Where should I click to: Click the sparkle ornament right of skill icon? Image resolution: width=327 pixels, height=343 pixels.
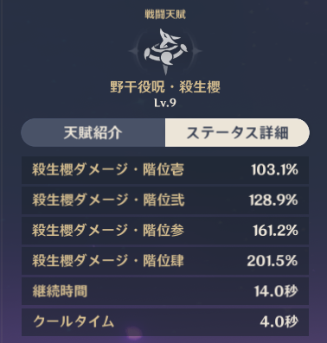pyautogui.click(x=196, y=51)
